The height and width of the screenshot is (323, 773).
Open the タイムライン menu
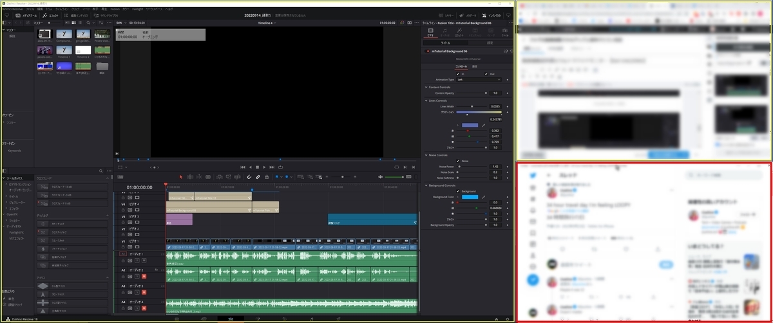(62, 9)
